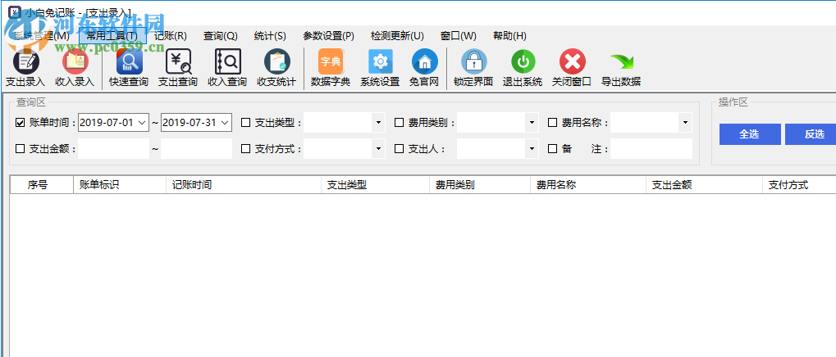Open the 数据字典 data dictionary
836x357 pixels.
tap(331, 68)
